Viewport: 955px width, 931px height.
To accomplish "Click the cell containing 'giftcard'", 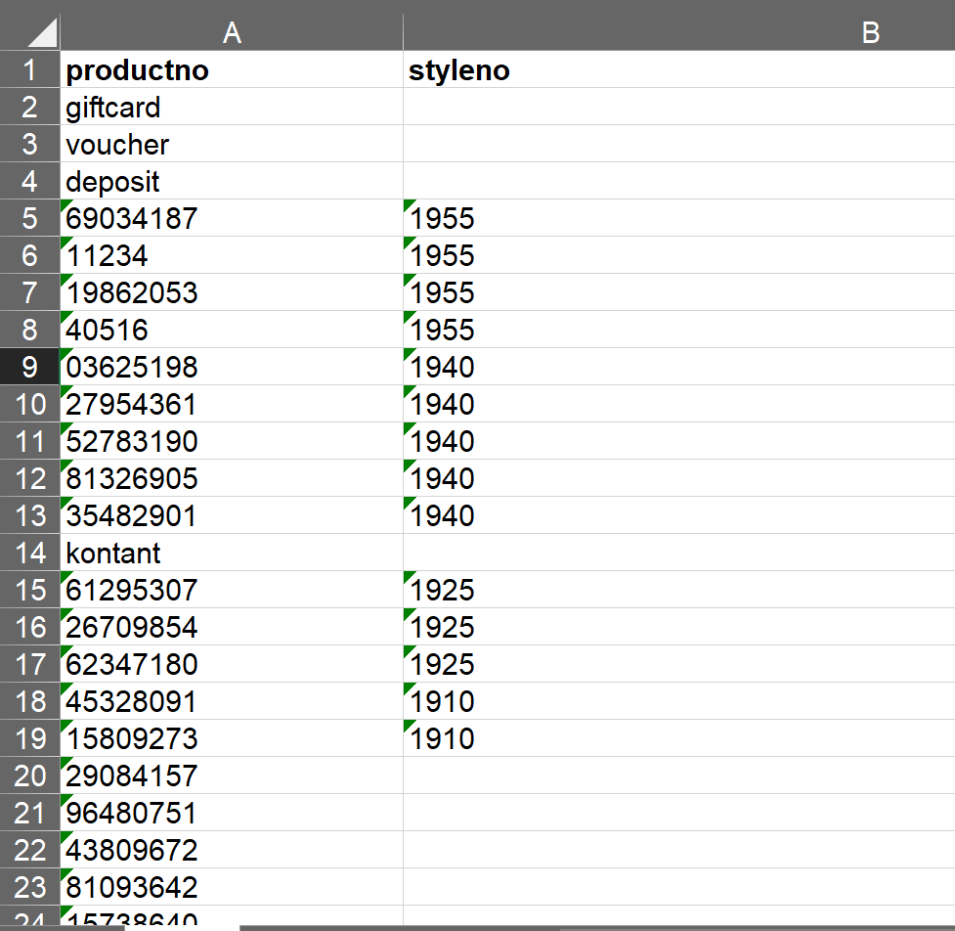I will point(232,107).
